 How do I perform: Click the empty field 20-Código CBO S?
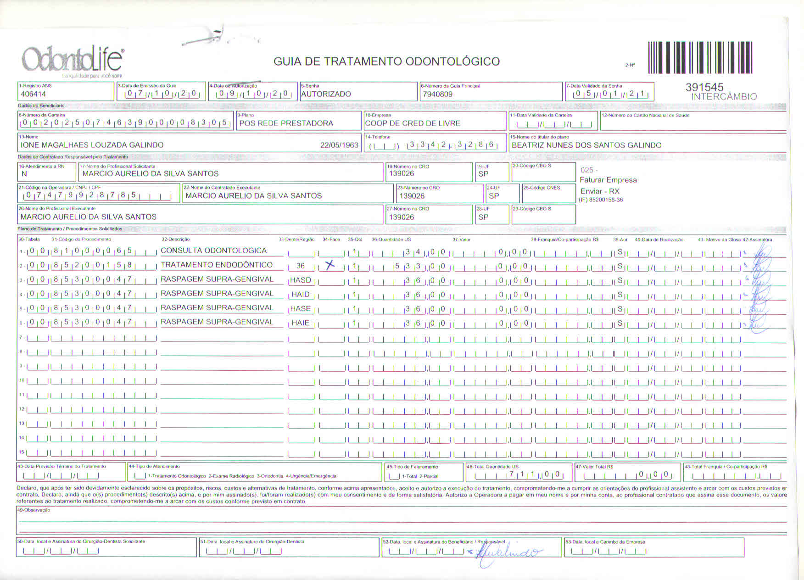pyautogui.click(x=544, y=172)
